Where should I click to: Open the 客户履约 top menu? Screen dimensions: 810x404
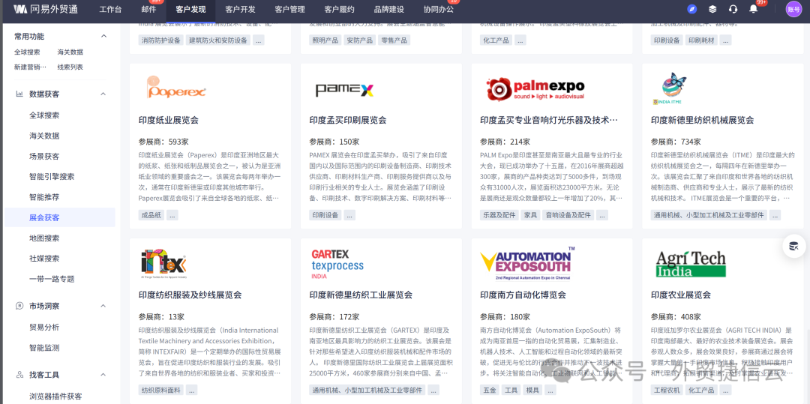[340, 9]
